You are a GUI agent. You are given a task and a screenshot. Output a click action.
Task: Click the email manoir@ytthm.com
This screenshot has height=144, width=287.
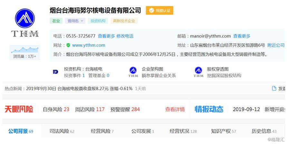(210, 36)
